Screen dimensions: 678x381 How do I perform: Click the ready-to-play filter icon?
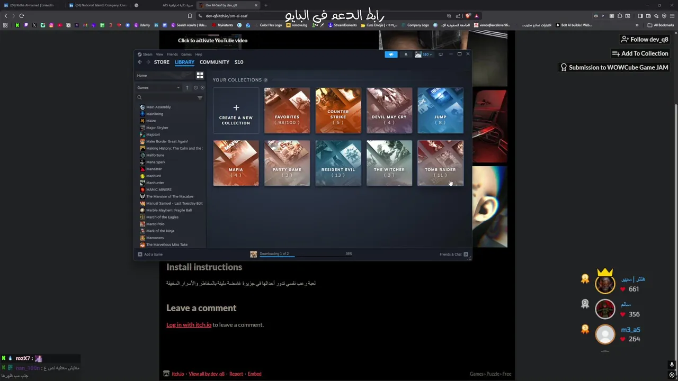(x=202, y=87)
